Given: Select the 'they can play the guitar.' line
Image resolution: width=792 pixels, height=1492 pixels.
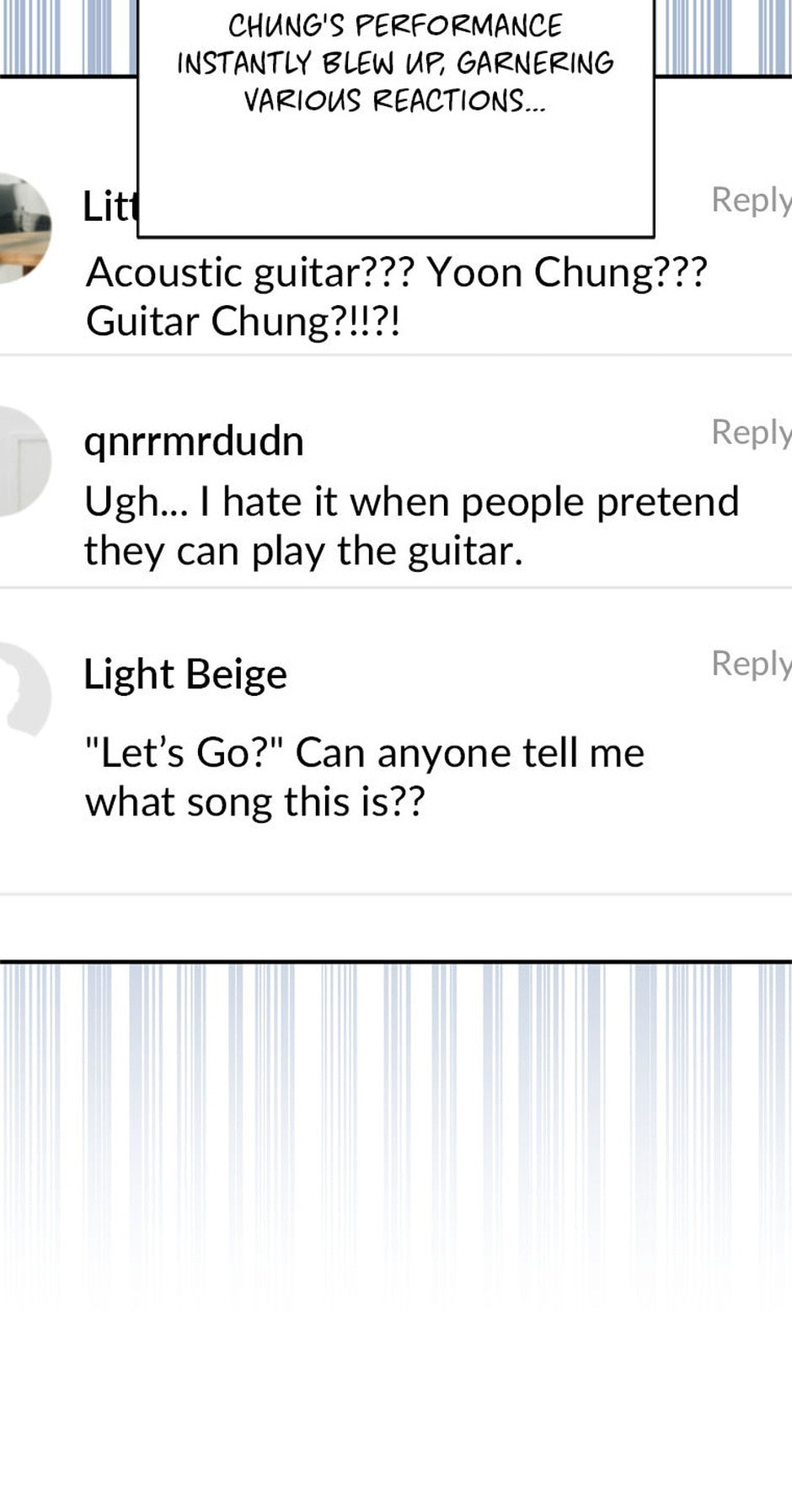Looking at the screenshot, I should click(x=303, y=552).
